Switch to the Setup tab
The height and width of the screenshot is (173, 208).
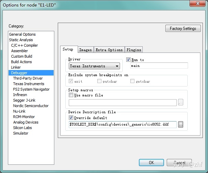coord(69,49)
